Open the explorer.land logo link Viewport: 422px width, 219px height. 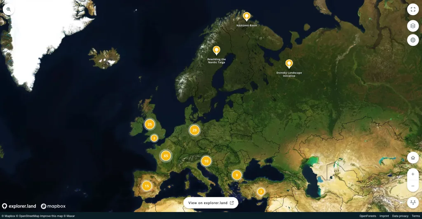click(19, 206)
